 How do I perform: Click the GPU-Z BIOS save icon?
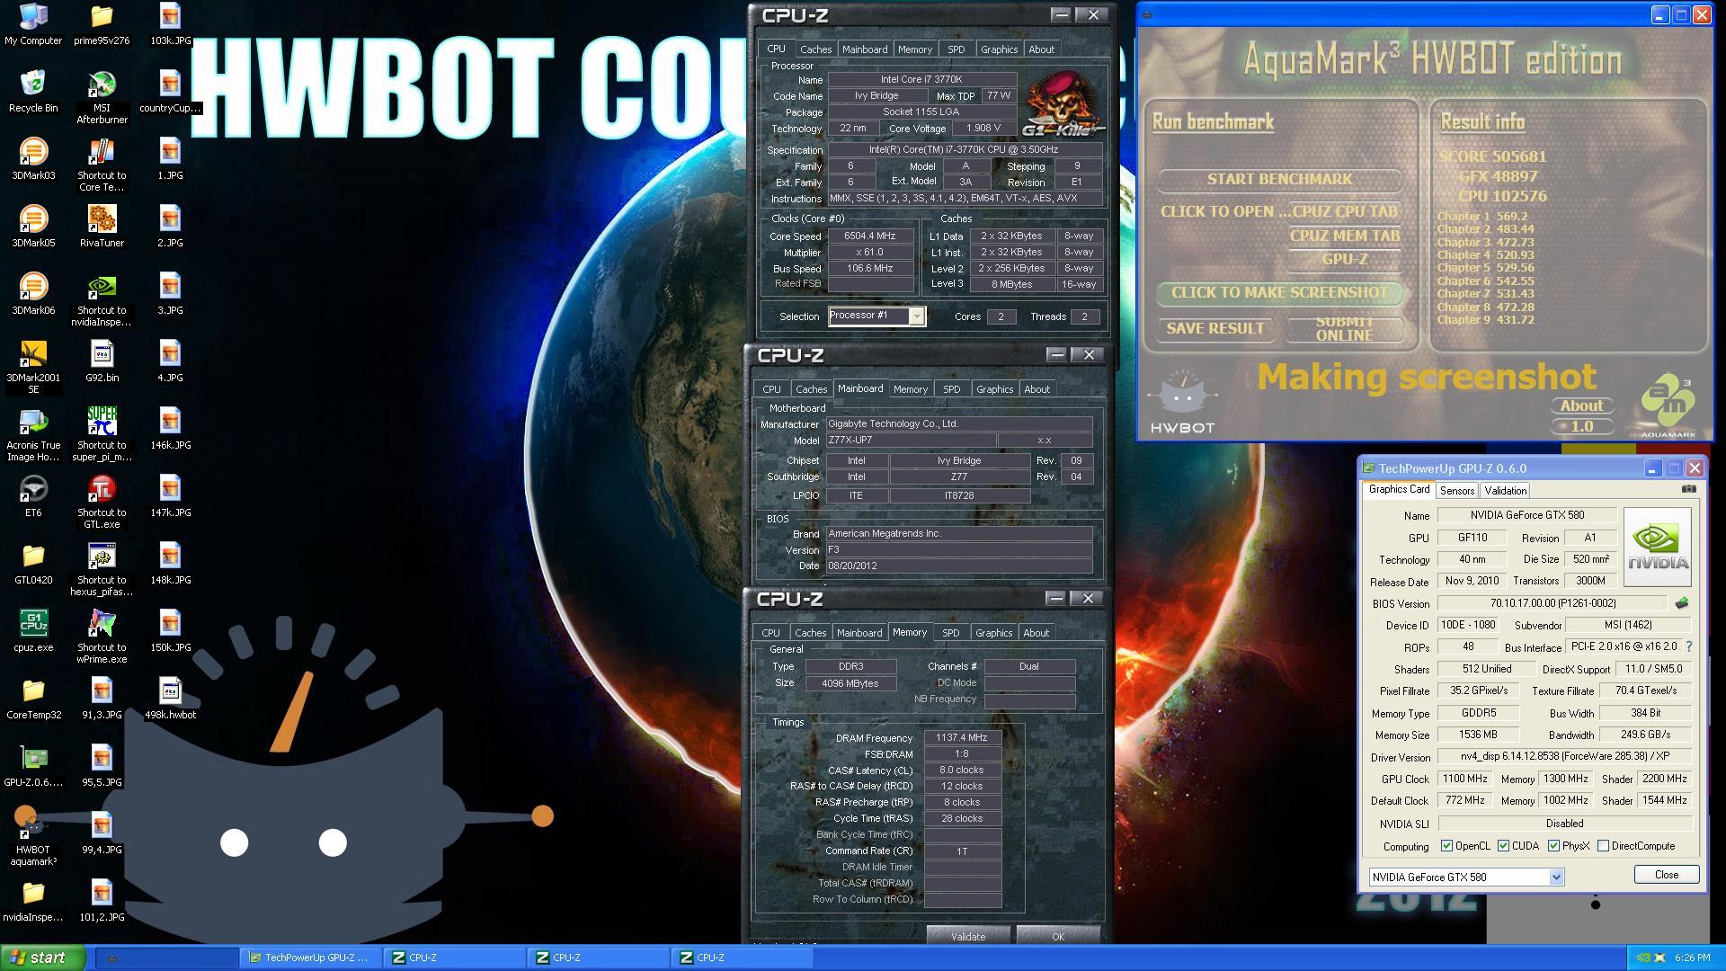[1682, 603]
